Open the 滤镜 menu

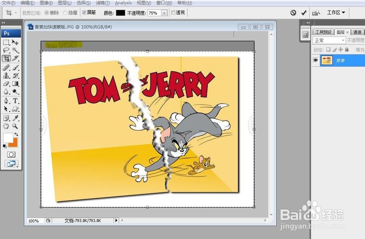[103, 3]
